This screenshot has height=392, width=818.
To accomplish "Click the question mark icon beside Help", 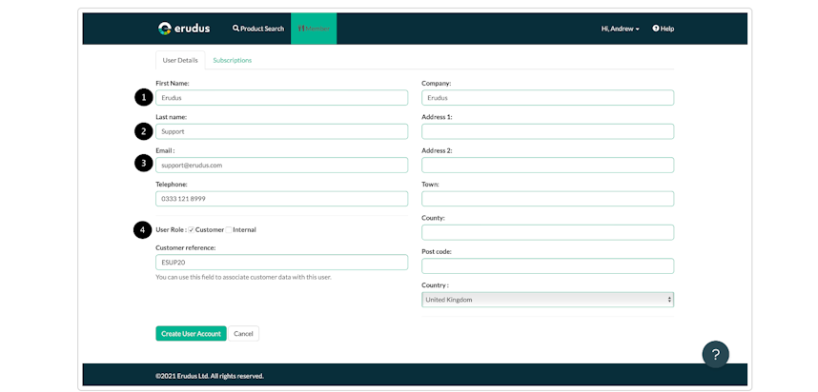I will tap(656, 29).
